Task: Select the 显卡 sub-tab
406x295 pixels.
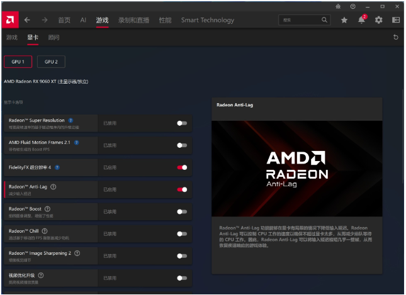Action: [x=33, y=37]
